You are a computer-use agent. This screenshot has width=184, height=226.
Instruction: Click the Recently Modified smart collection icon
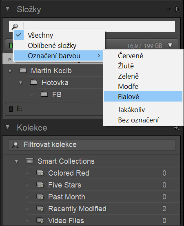(40, 208)
